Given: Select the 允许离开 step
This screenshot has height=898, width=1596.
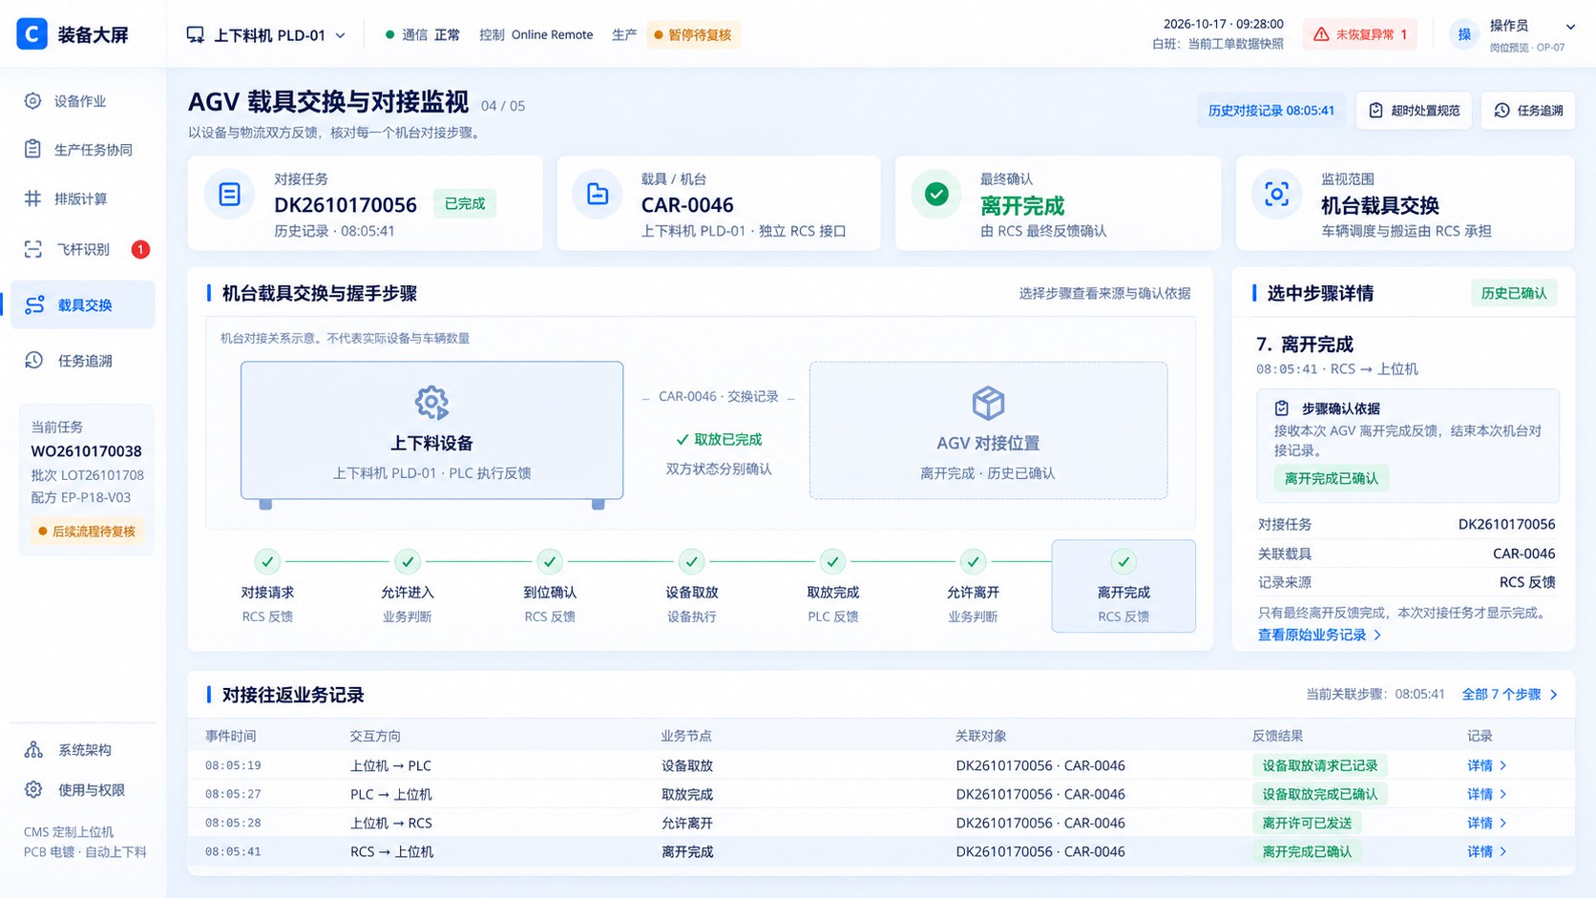Looking at the screenshot, I should (973, 587).
